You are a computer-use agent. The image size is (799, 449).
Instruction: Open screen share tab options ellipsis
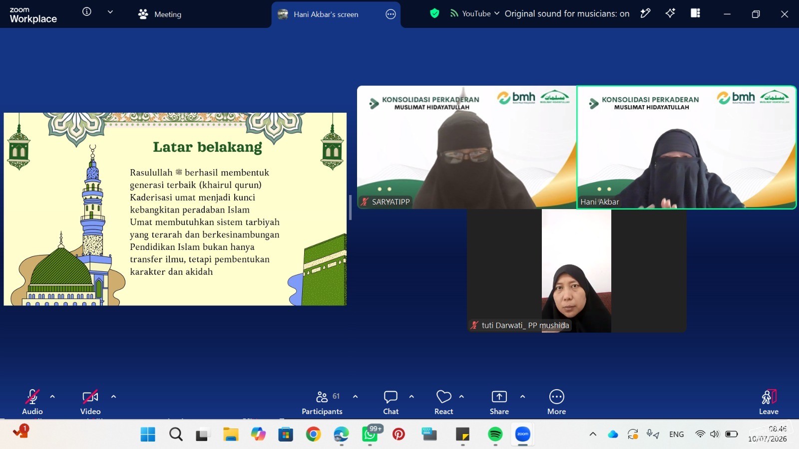391,14
